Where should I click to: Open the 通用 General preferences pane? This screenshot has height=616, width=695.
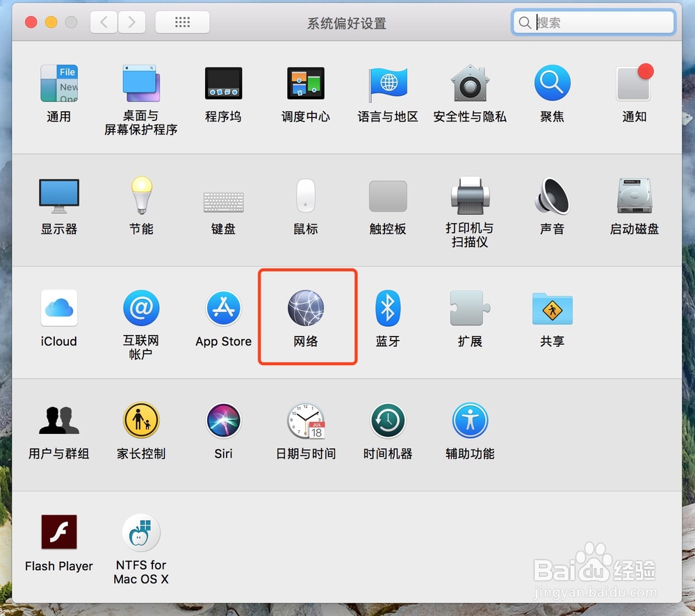tap(58, 83)
